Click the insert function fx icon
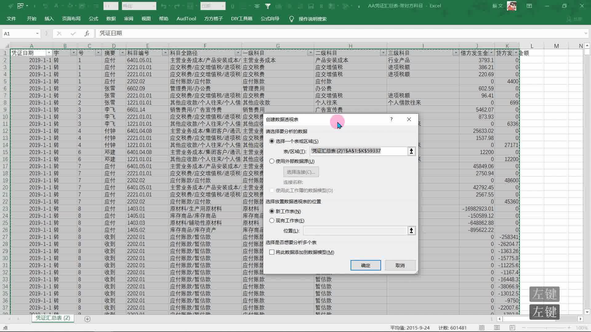Image resolution: width=591 pixels, height=332 pixels. [87, 34]
